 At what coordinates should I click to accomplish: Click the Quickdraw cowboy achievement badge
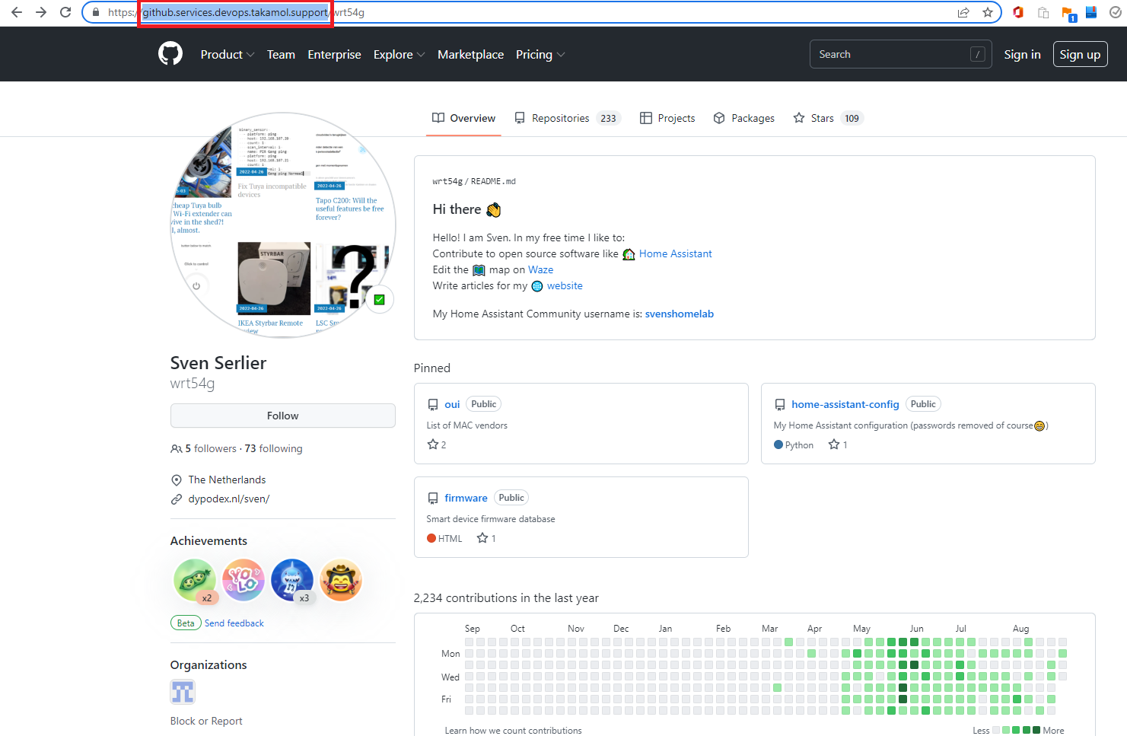[340, 579]
